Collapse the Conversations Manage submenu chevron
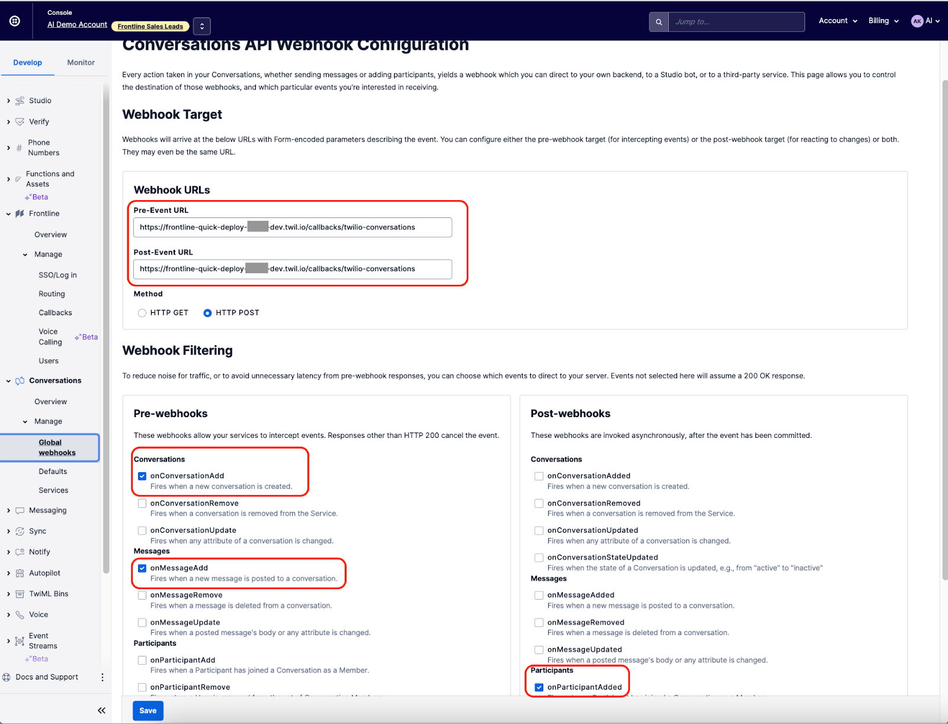Viewport: 948px width, 724px height. click(x=25, y=422)
